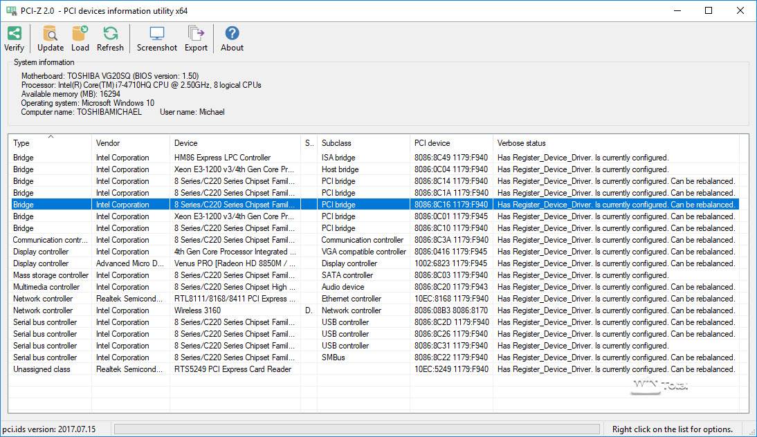
Task: Open the Load database icon
Action: pos(80,33)
